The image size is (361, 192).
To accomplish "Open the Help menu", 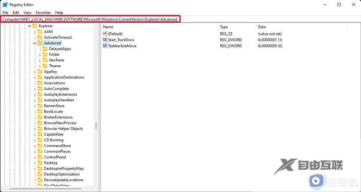I will [59, 13].
